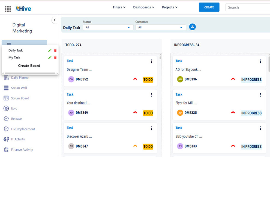270x199 pixels.
Task: Open the Projects menu
Action: tap(170, 7)
